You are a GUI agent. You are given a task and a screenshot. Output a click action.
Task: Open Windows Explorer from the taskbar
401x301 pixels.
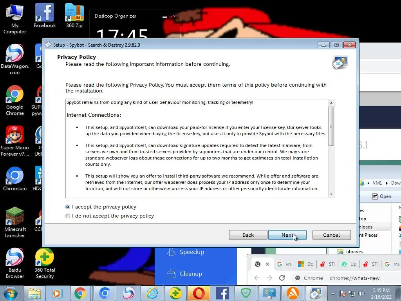34,293
